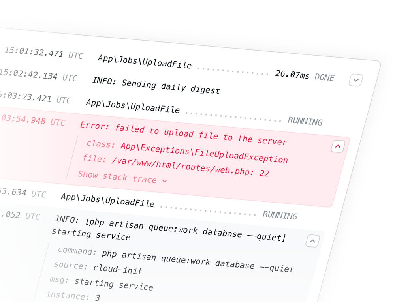395x302 pixels.
Task: Select the 15:01:32.471 UTC timestamp
Action: coord(43,53)
